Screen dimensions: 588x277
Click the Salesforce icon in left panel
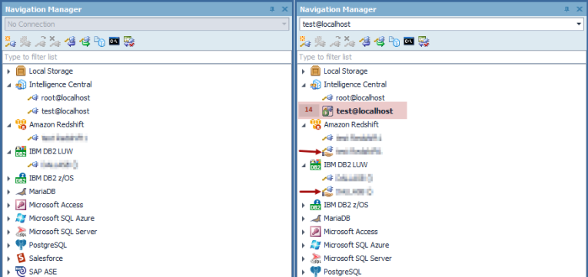[21, 259]
